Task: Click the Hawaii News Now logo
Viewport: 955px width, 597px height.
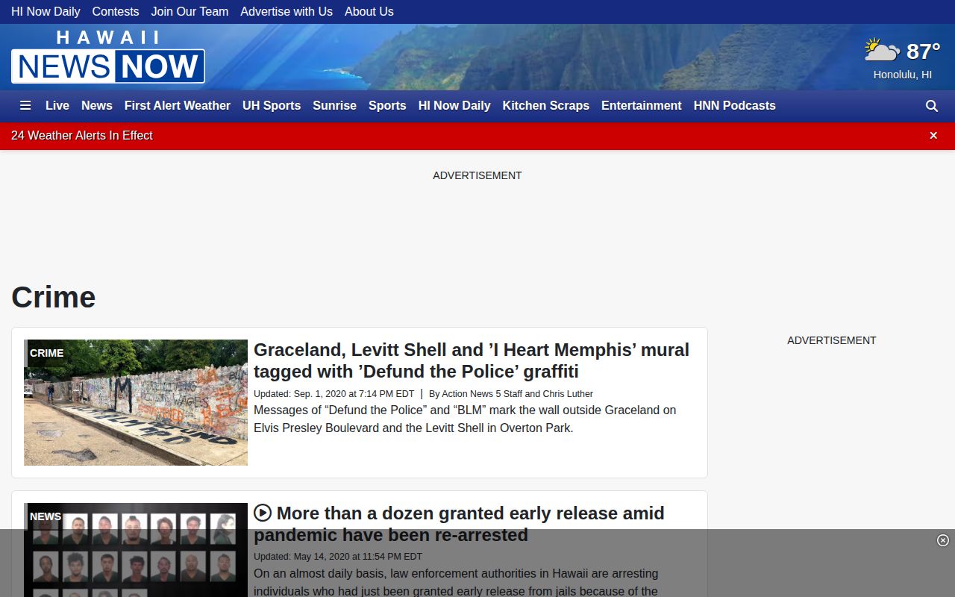Action: [x=108, y=57]
